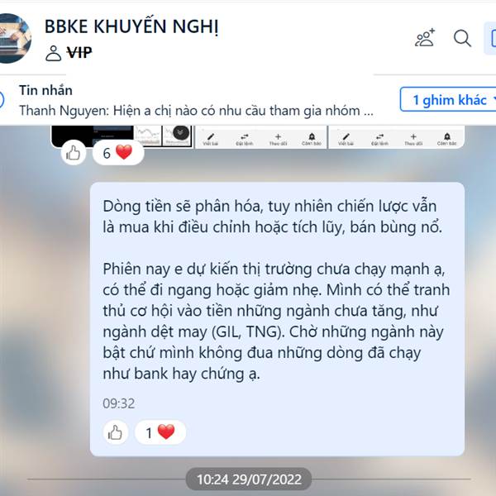
Task: Open the BBKE KHUYẾN NGHỊ group avatar
Action: pyautogui.click(x=14, y=38)
